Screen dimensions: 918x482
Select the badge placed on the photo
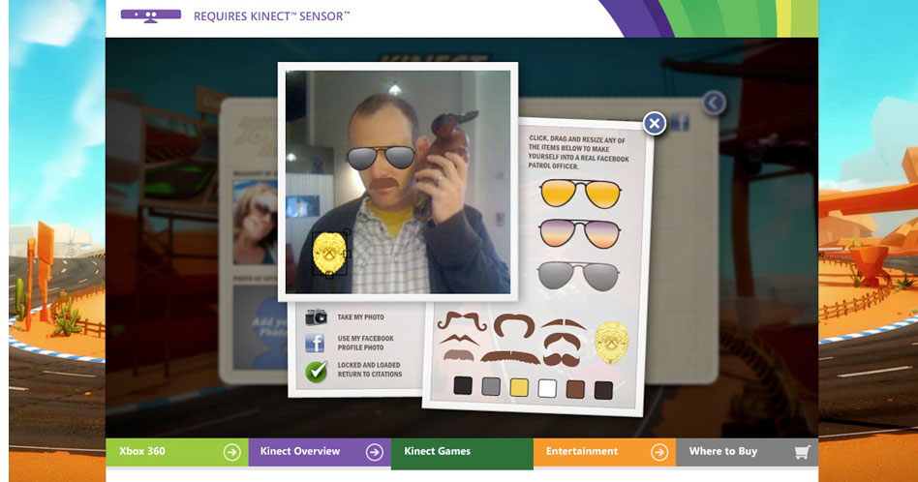[x=329, y=252]
